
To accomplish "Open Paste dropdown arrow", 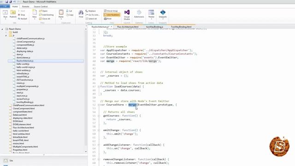I will click(x=61, y=19).
